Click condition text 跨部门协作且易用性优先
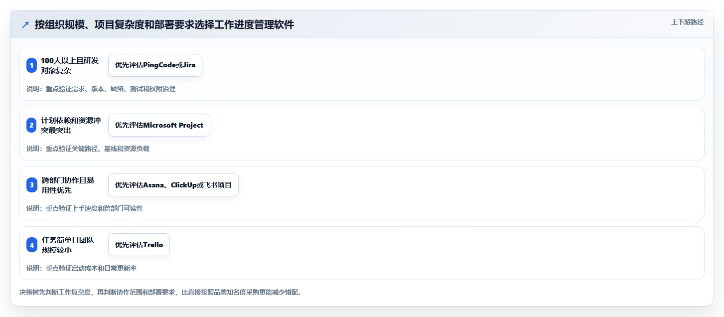This screenshot has width=724, height=317. (68, 185)
